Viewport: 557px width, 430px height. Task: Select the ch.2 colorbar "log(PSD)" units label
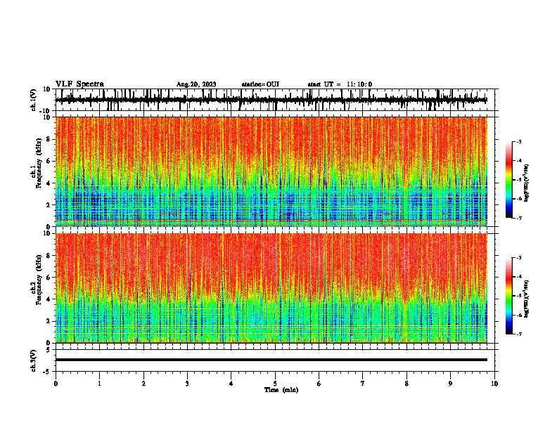pos(527,299)
